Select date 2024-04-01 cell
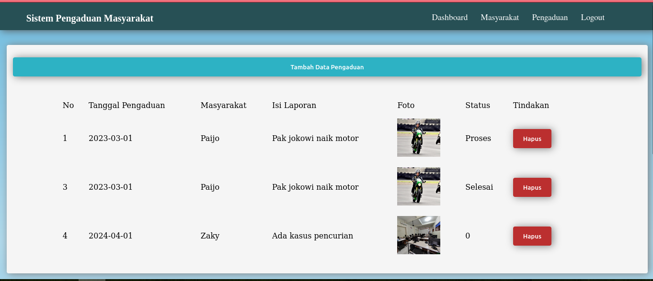Screen dimensions: 653x281 [111, 236]
